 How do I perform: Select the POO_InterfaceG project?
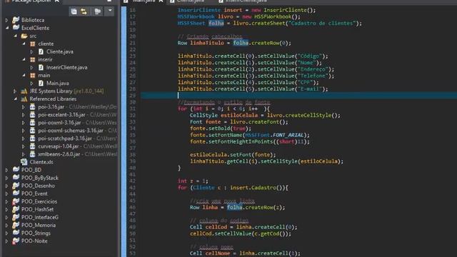coord(40,217)
